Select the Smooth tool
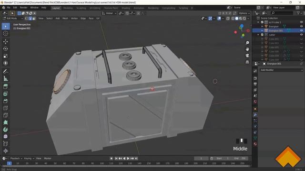Screen dimensions: 305x171 6,136
